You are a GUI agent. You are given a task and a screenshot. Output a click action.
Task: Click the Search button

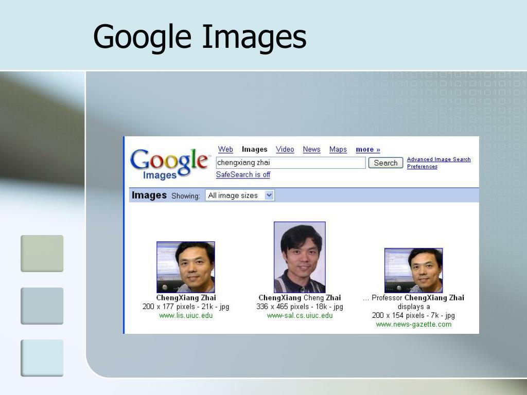coord(385,163)
